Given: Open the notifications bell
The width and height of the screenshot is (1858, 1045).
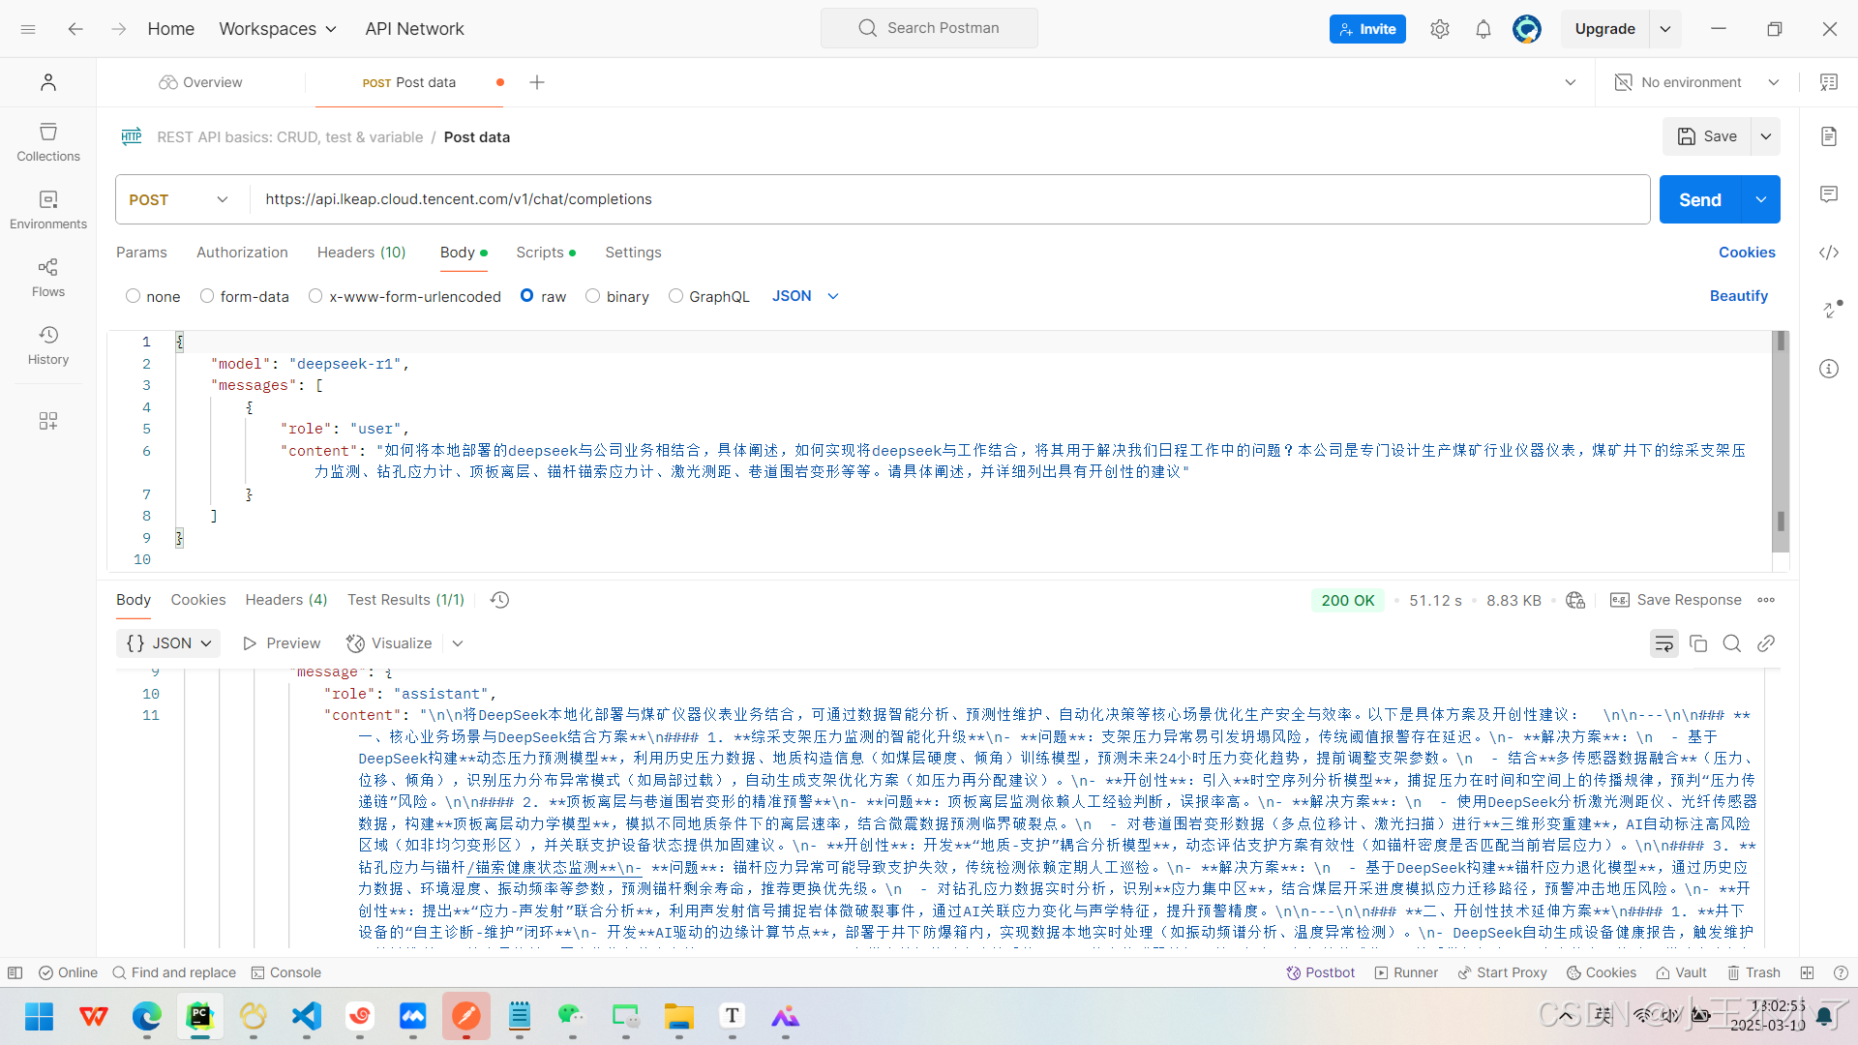Looking at the screenshot, I should pyautogui.click(x=1483, y=29).
